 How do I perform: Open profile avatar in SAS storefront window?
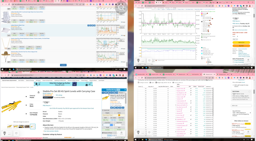coord(122,4)
